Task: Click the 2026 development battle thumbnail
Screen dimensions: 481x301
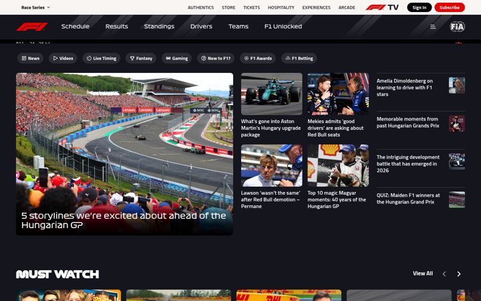Action: pos(457,162)
